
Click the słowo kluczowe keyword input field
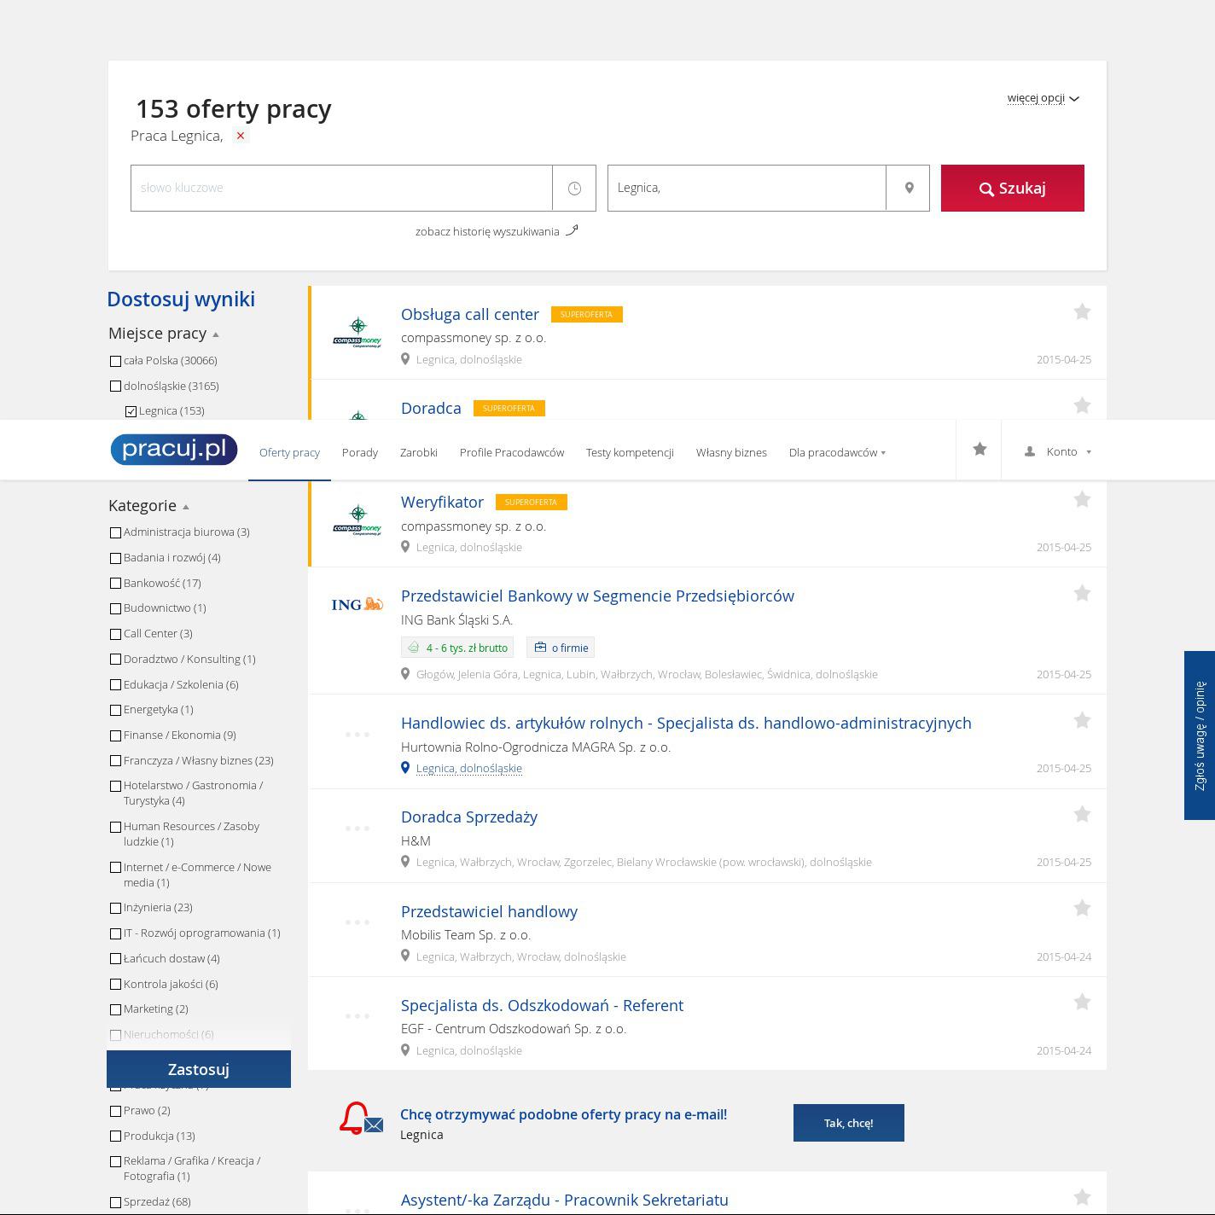pos(341,188)
